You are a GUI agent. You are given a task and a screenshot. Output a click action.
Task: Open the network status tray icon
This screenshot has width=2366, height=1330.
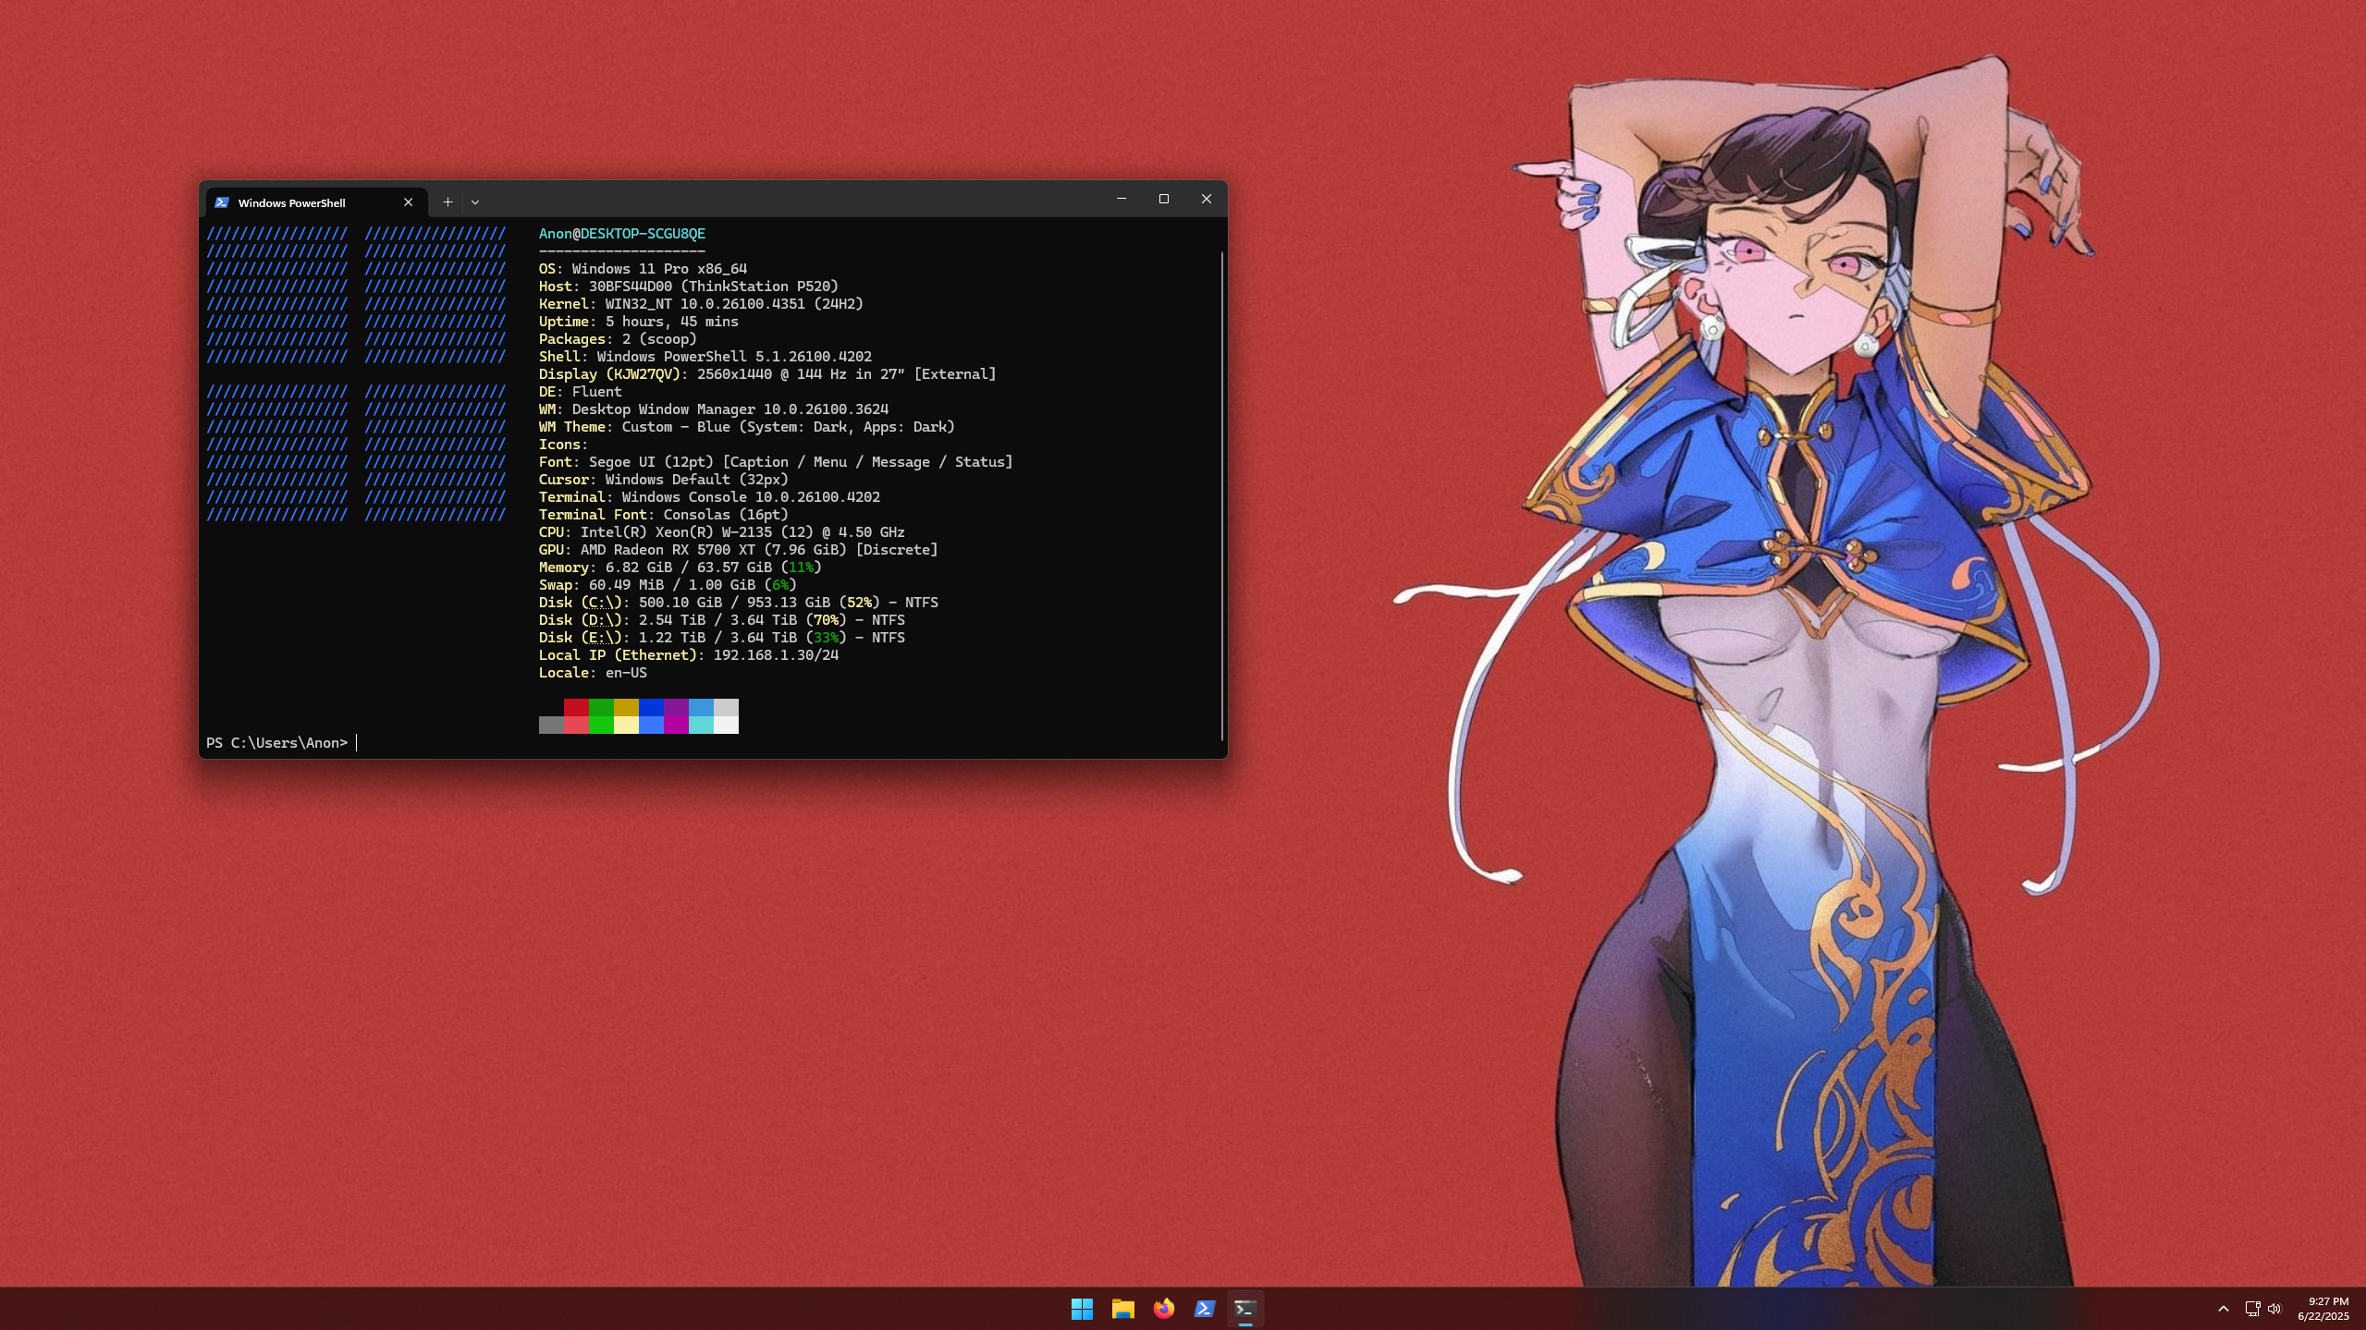coord(2252,1309)
